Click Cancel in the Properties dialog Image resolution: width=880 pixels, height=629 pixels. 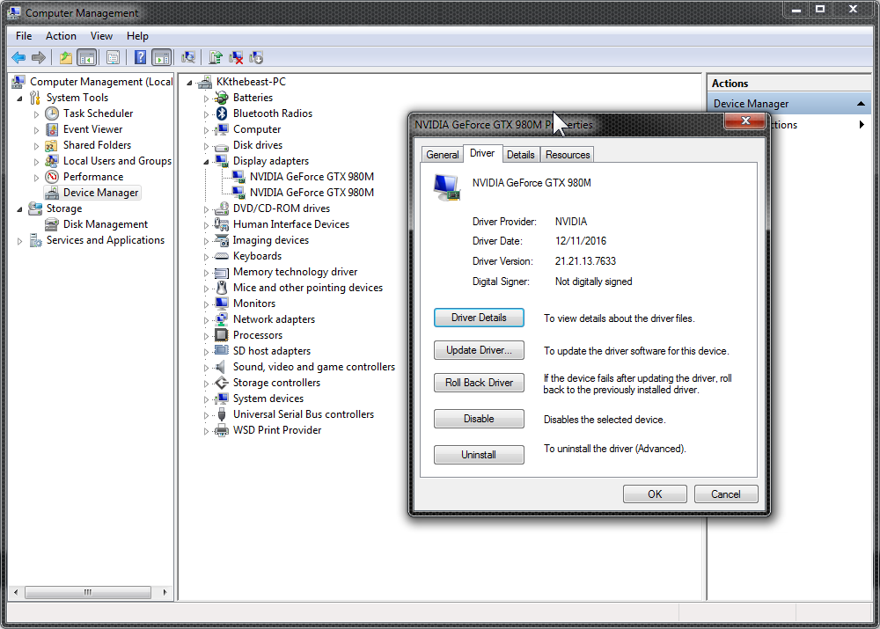(726, 494)
